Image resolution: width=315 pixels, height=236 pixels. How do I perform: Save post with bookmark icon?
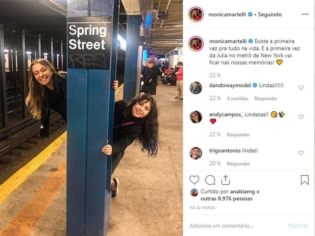tap(305, 180)
